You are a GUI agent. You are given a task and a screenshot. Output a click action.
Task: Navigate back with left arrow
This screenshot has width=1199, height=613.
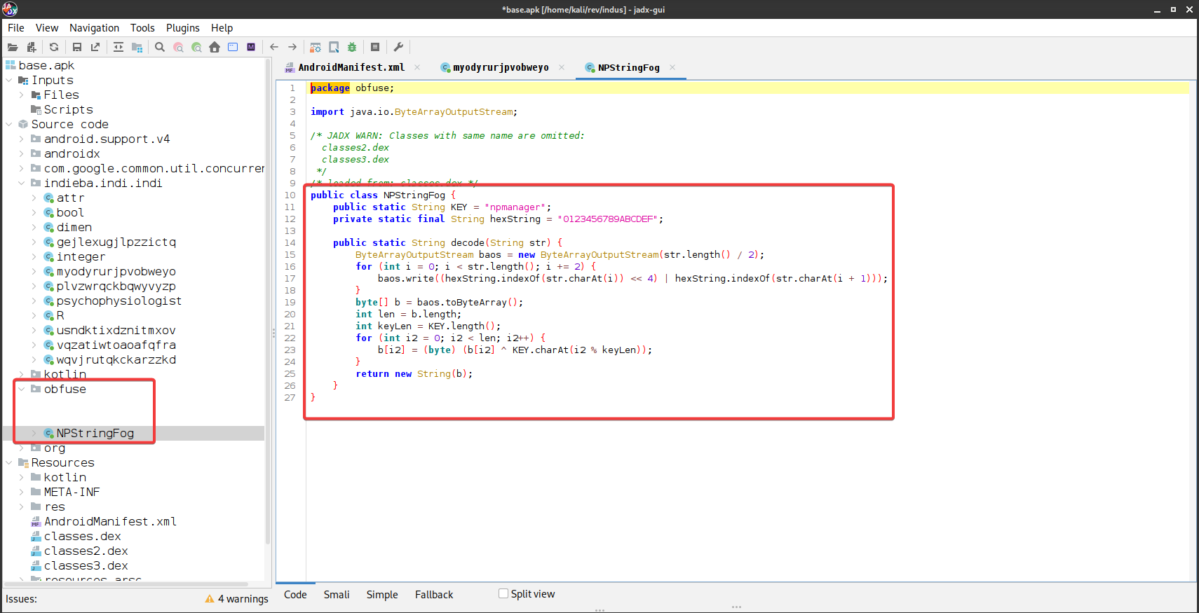(x=274, y=47)
